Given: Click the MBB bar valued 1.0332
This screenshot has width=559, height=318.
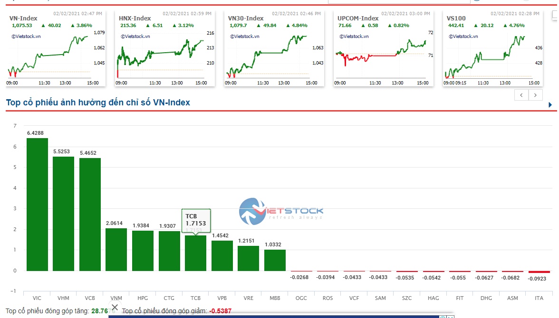Looking at the screenshot, I should (x=275, y=260).
